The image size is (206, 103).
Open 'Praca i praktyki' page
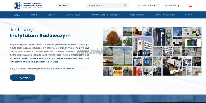click(x=137, y=15)
